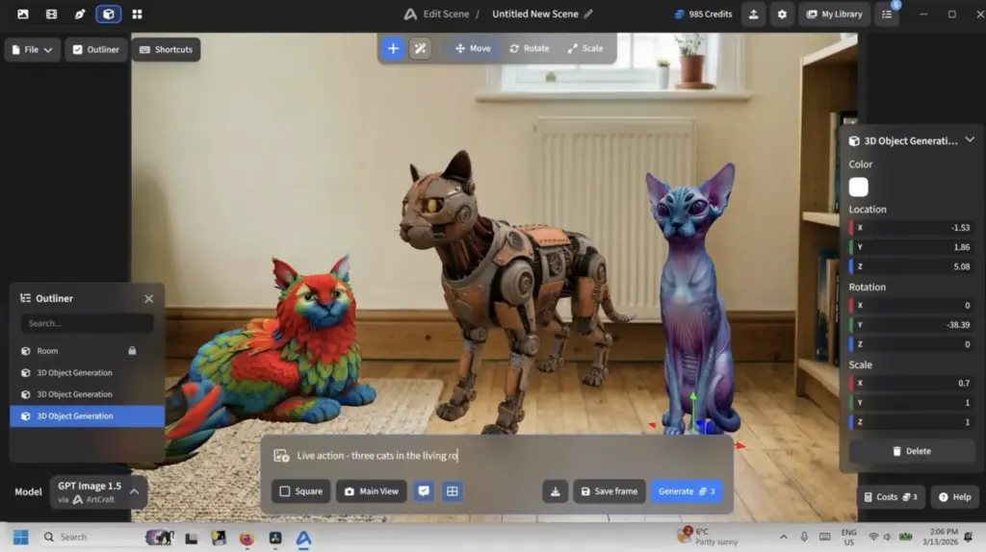Click the upload icon beside credits
This screenshot has height=552, width=986.
(753, 13)
